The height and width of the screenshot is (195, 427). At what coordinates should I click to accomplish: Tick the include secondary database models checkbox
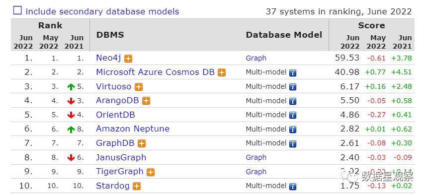click(17, 10)
